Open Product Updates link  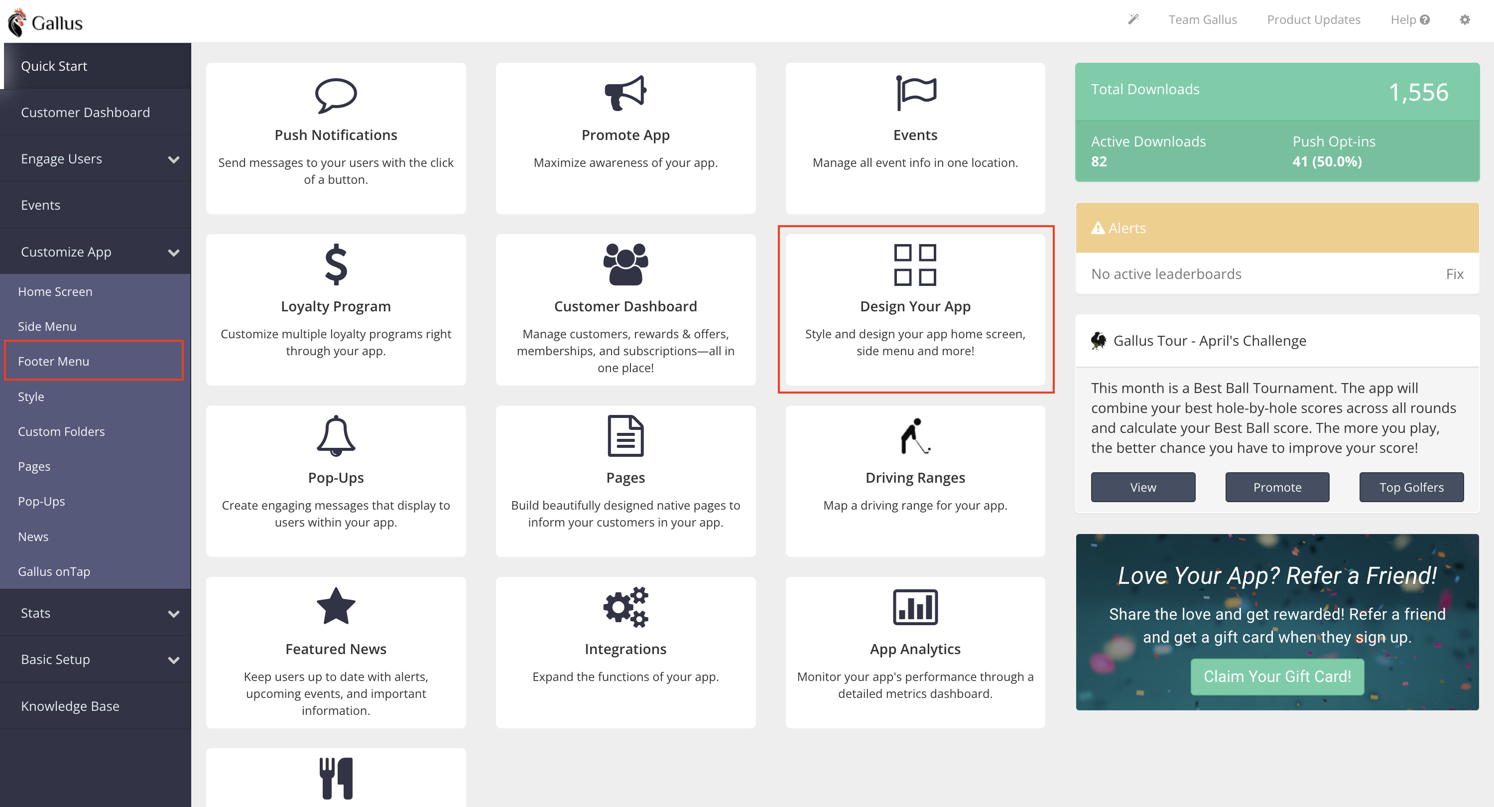[1313, 20]
